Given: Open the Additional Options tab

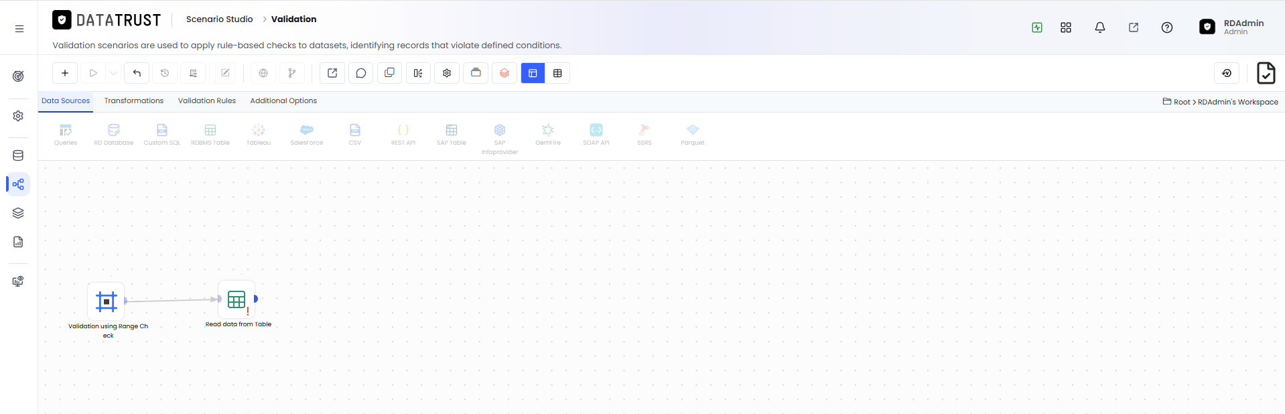Looking at the screenshot, I should point(283,101).
